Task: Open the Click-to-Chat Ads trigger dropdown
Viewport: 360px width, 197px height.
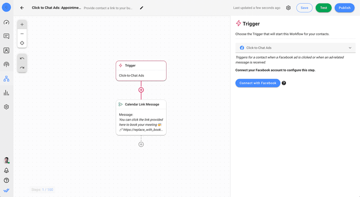Action: 296,48
